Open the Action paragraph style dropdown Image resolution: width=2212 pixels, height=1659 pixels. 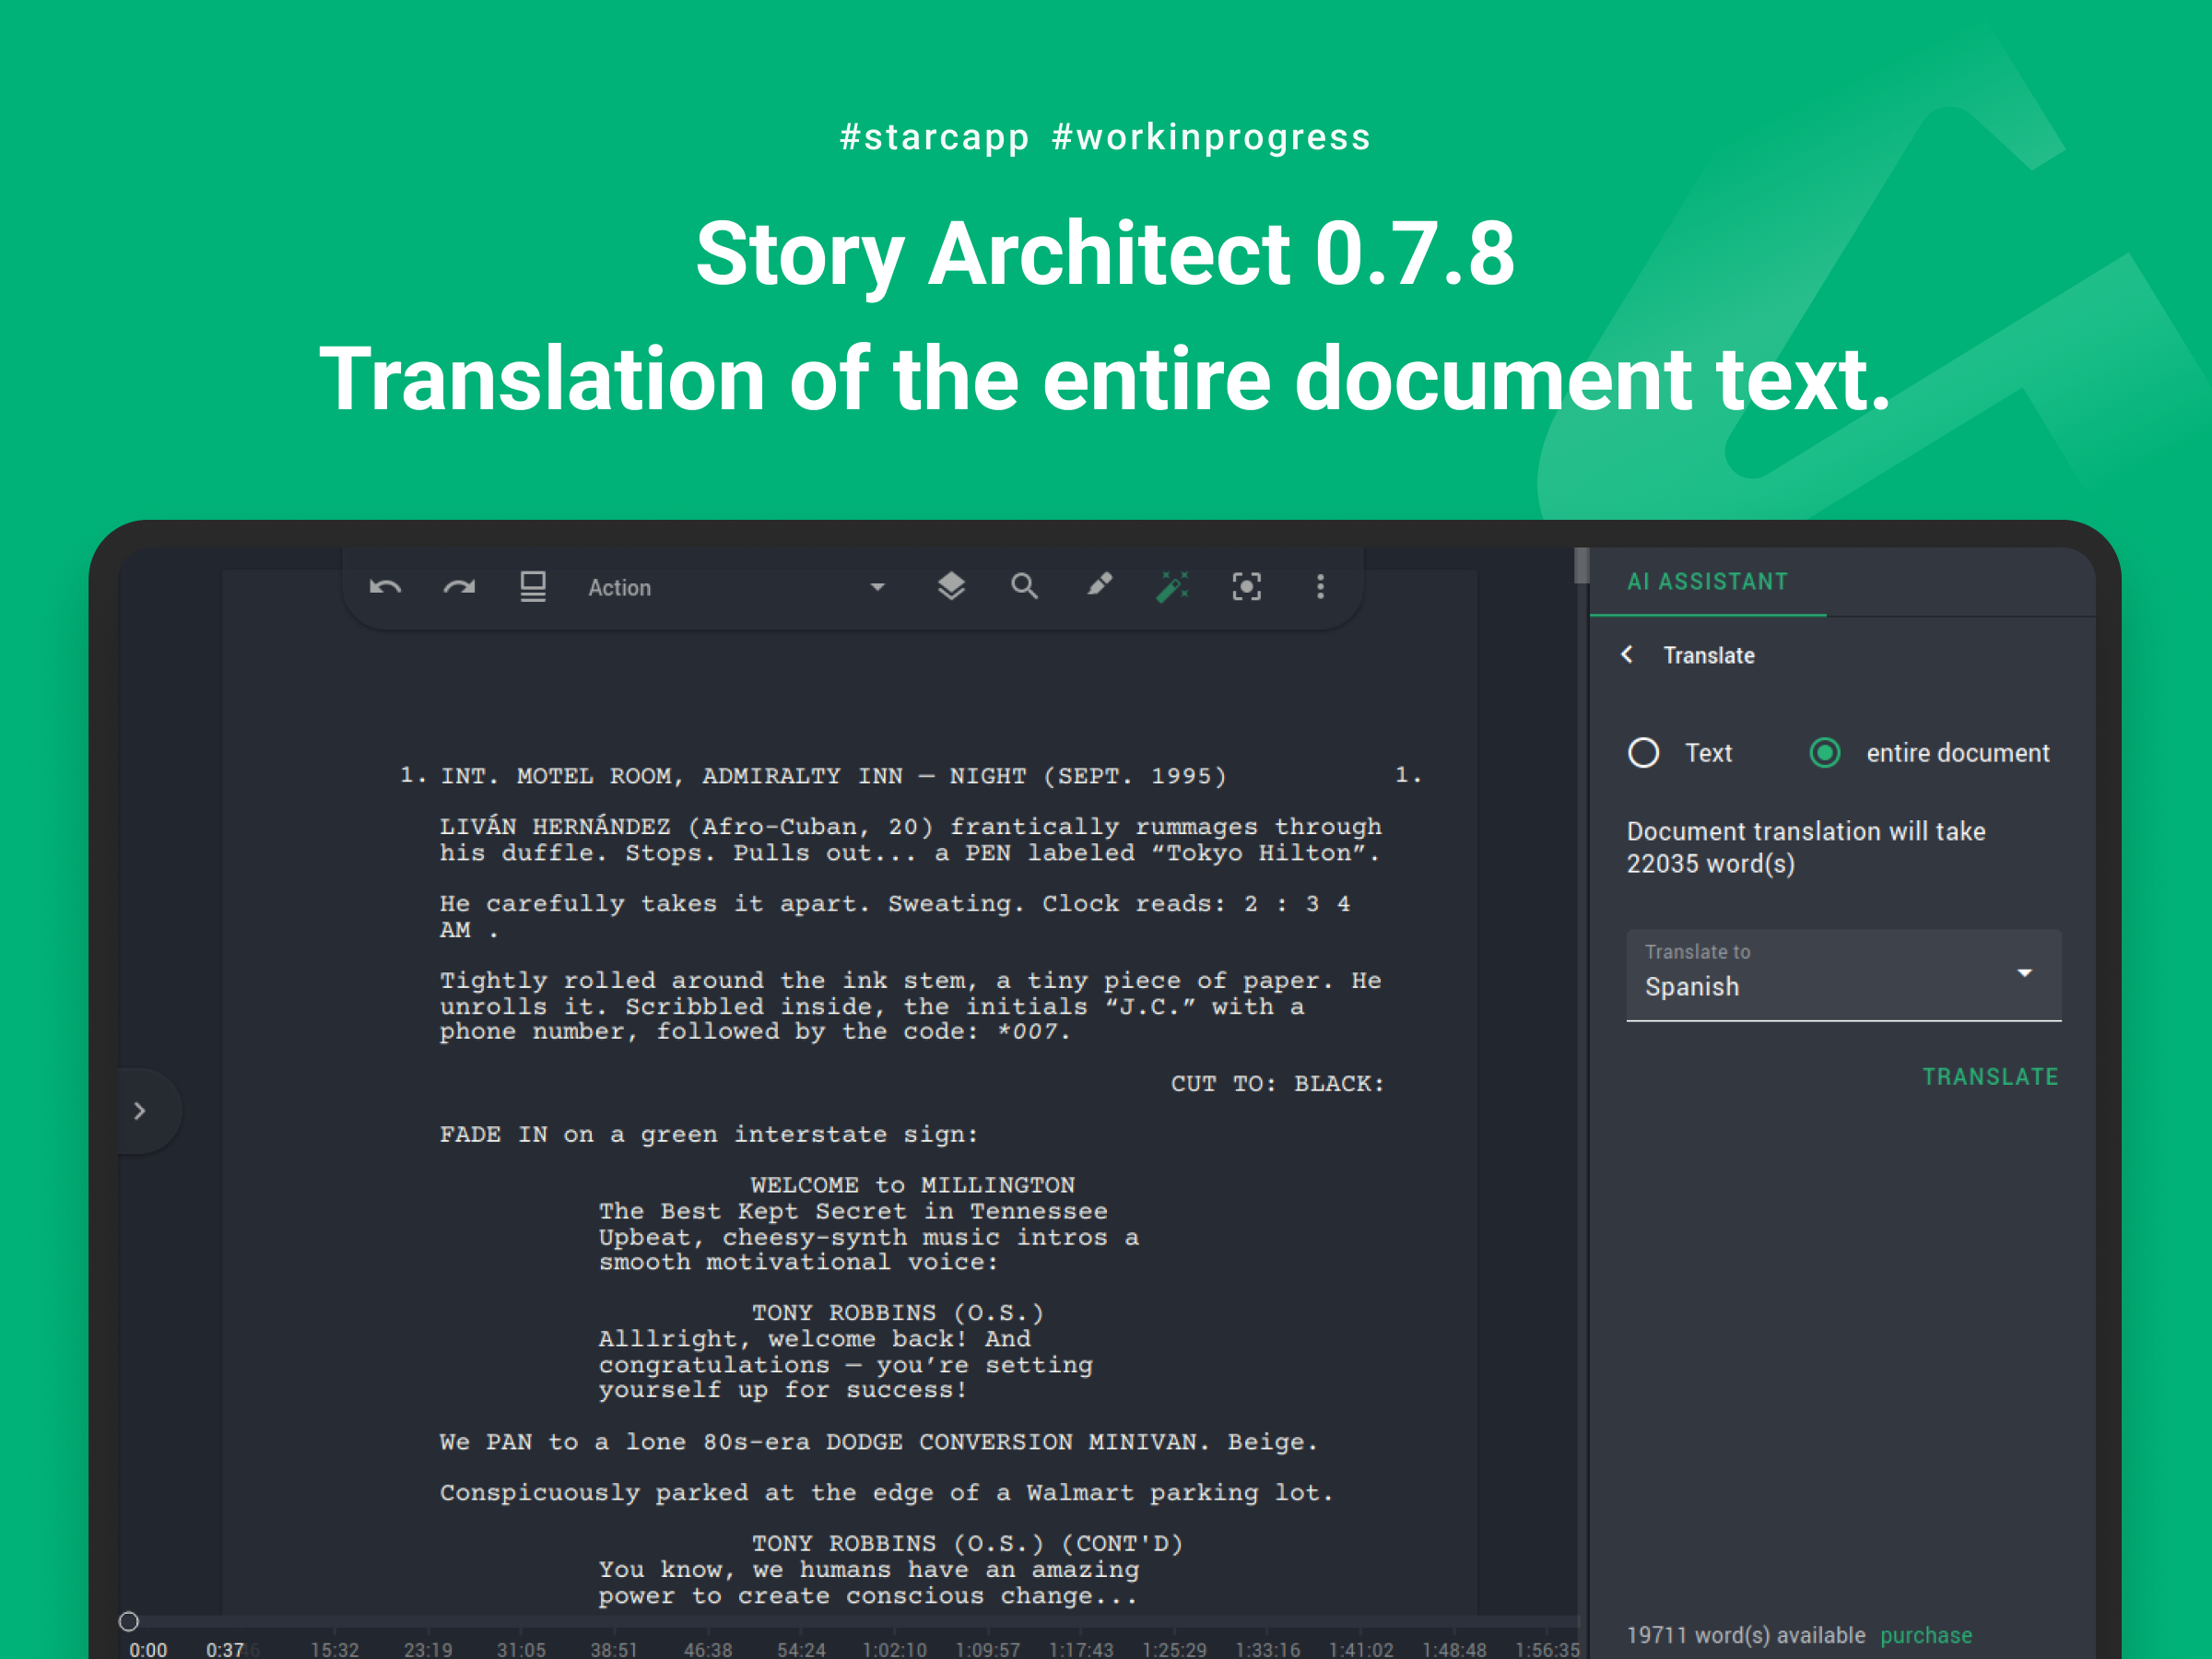pyautogui.click(x=735, y=588)
